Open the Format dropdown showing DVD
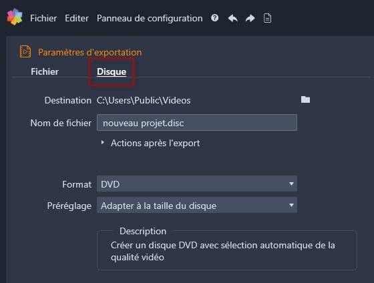This screenshot has height=283, width=374. click(197, 184)
